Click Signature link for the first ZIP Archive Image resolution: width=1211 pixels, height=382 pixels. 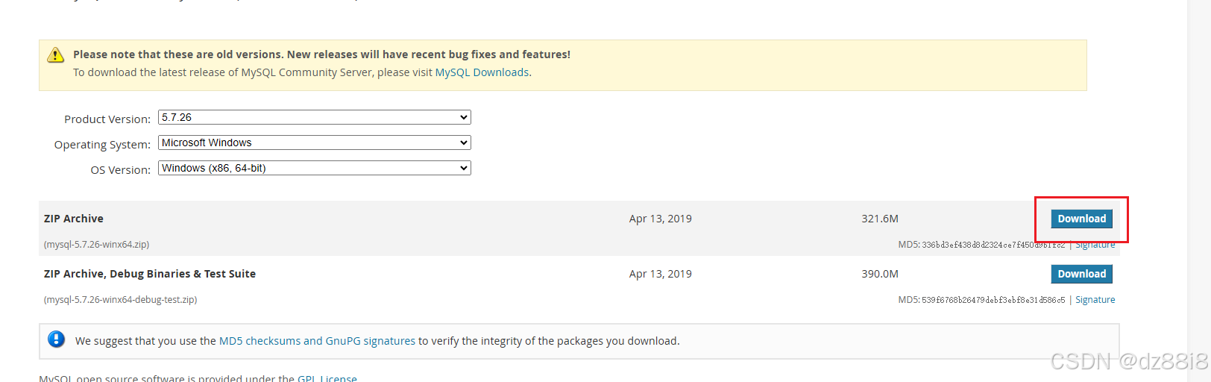pos(1095,245)
